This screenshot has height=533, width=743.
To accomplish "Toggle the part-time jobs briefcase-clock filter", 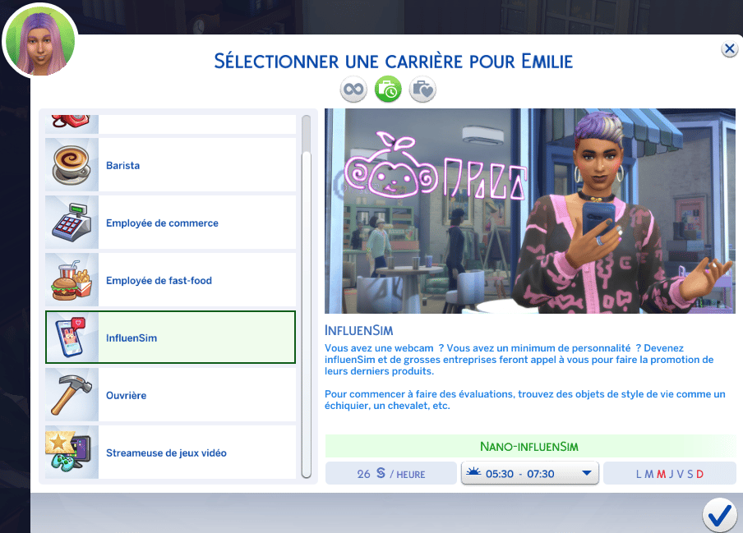I will click(388, 89).
